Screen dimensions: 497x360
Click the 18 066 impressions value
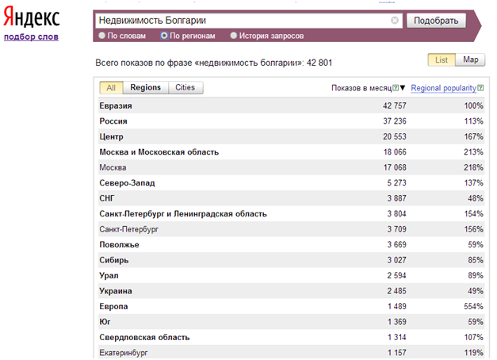(395, 152)
